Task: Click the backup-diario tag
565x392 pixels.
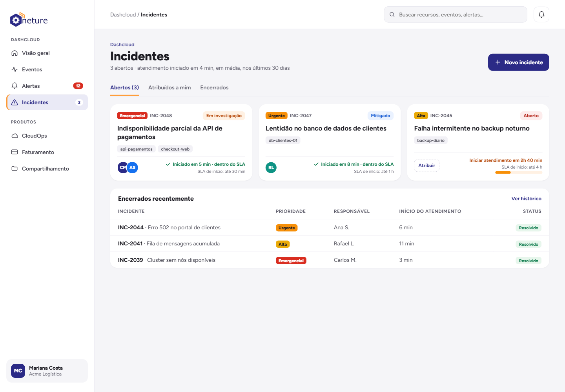Action: pyautogui.click(x=431, y=140)
